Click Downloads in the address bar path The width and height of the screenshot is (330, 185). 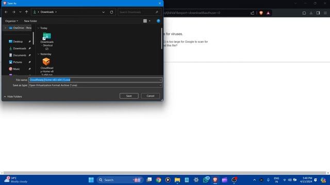click(47, 12)
